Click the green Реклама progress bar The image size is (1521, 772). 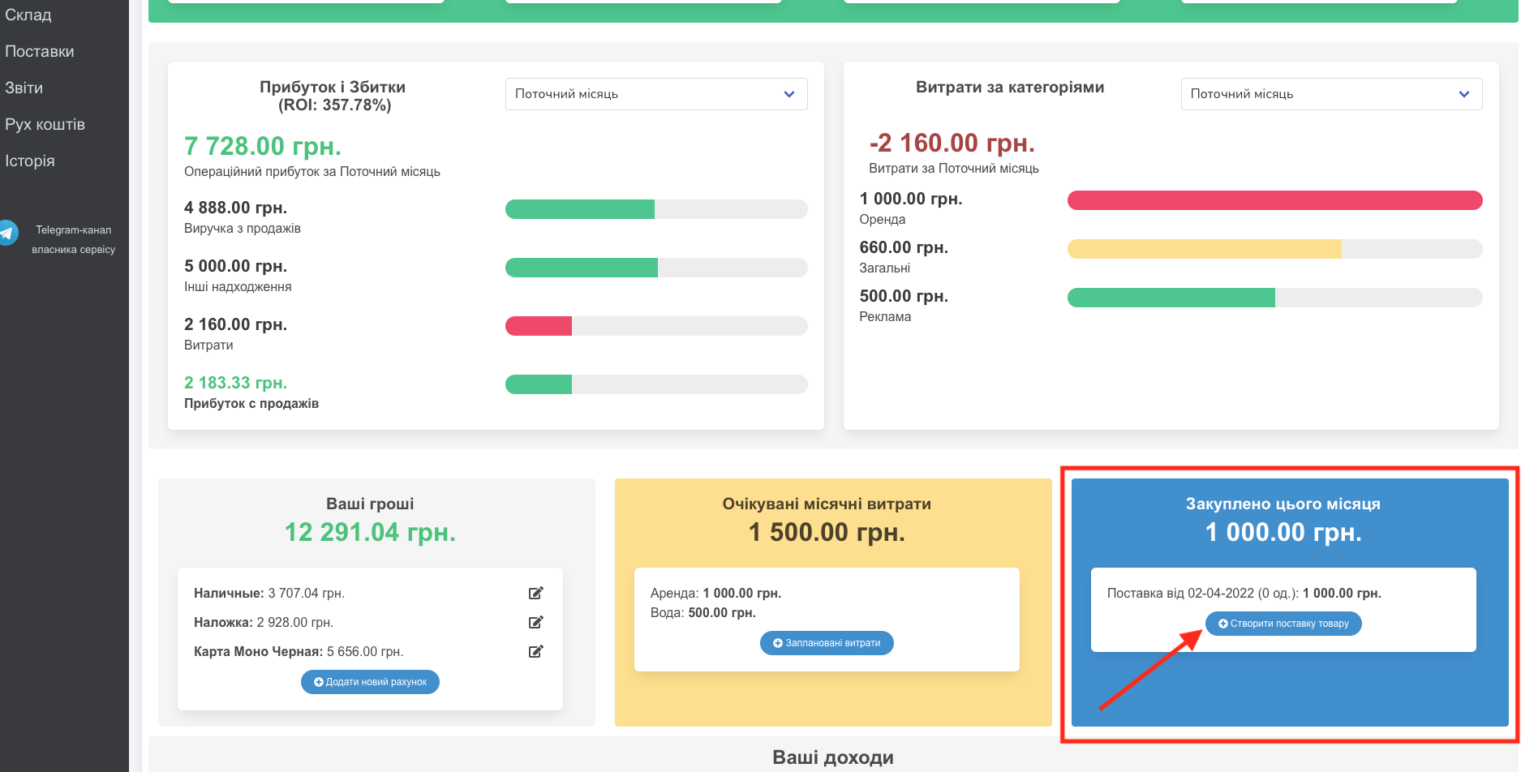coord(1172,298)
